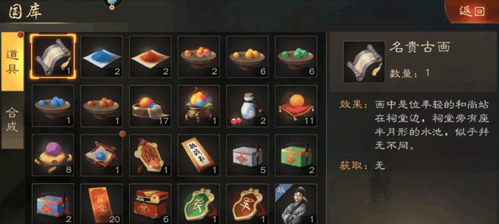Click the 名贵古画 detail preview image

tap(364, 62)
